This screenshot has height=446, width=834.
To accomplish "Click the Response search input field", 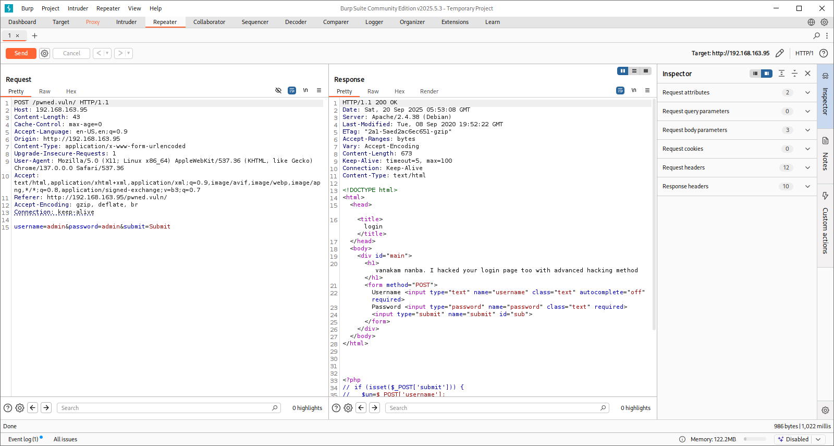I will [497, 408].
